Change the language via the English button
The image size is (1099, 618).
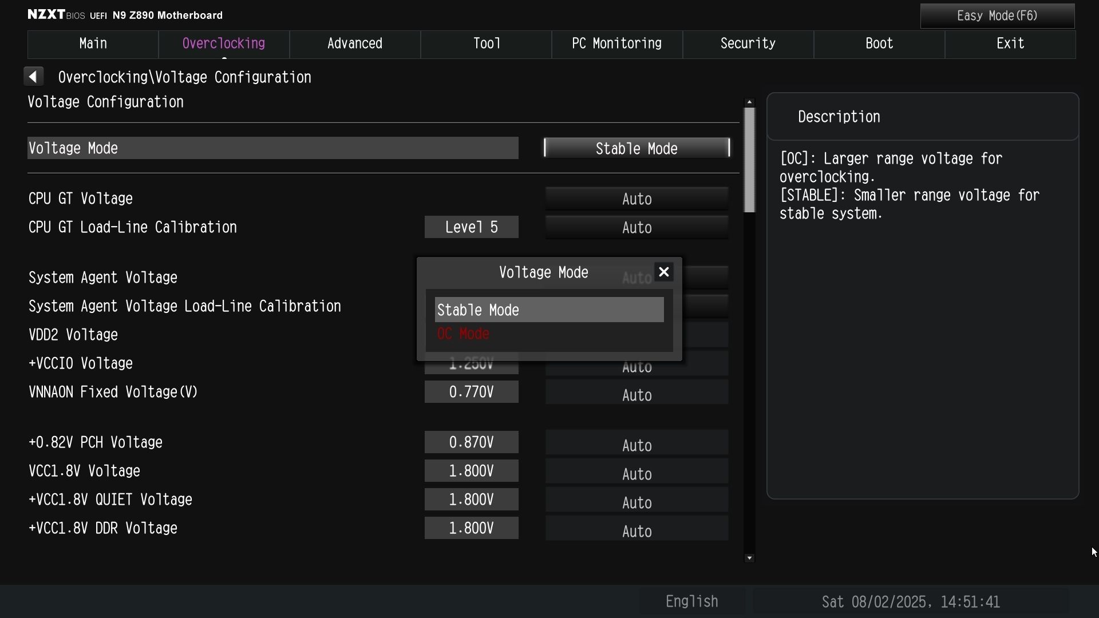pos(692,601)
